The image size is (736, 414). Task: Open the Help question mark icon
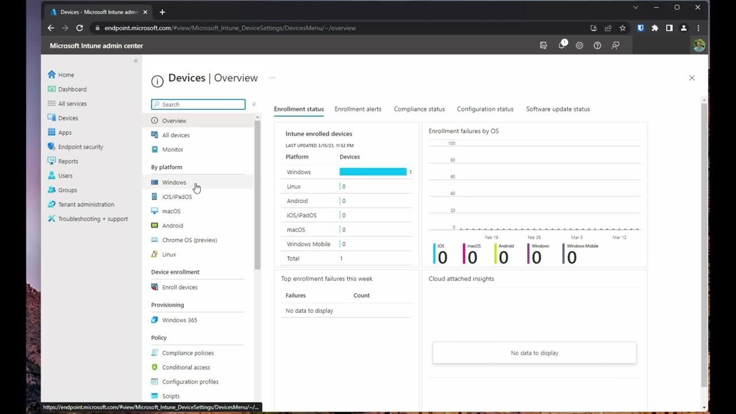597,45
